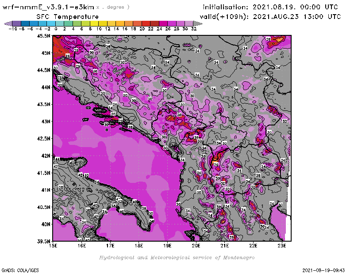Pick the cyan swatch between -2 and 0
This screenshot has height=273, width=354.
51,23
